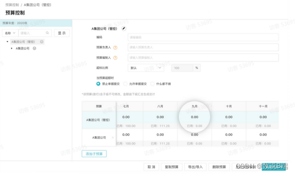Click A集团公司 row 九月 budget 0.00 cell
This screenshot has height=174, width=295.
point(194,135)
